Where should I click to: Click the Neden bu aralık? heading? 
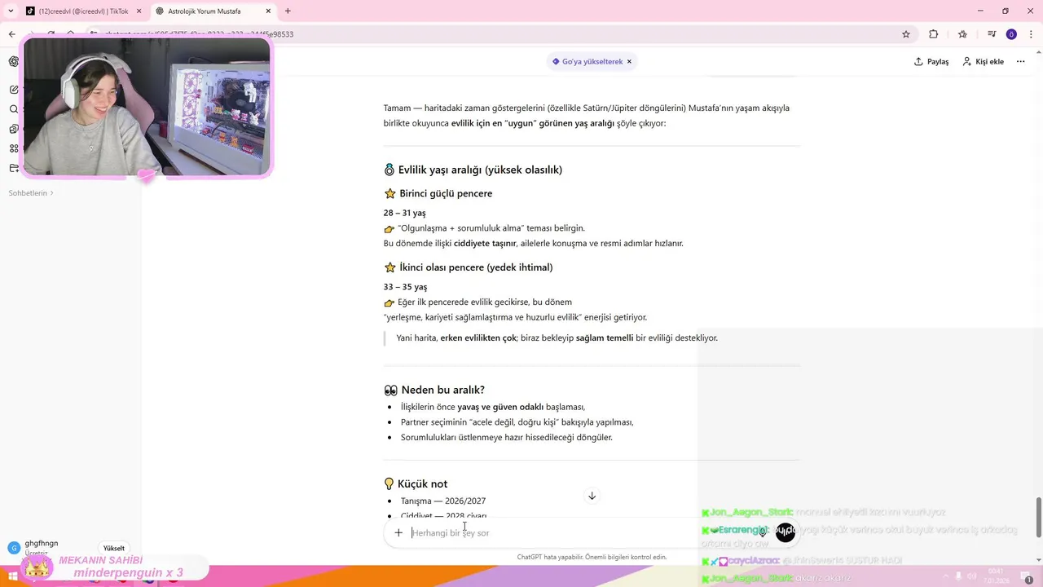pyautogui.click(x=442, y=390)
